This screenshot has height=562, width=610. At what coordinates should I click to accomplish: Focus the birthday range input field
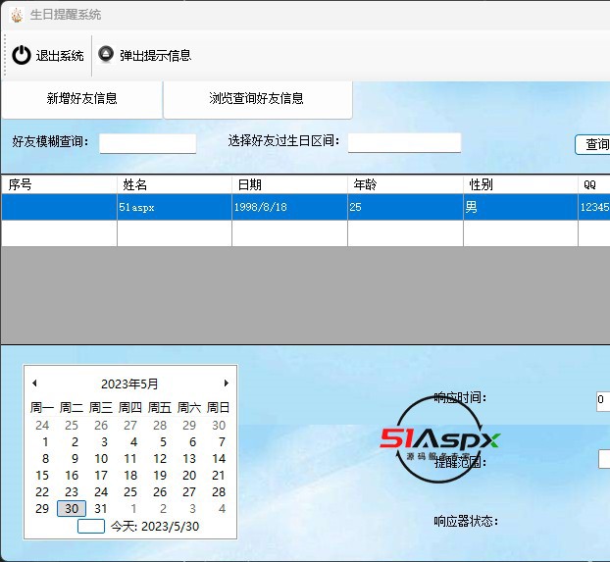[x=404, y=143]
